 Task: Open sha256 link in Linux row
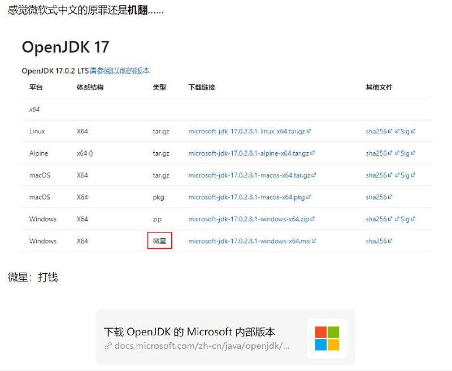376,131
